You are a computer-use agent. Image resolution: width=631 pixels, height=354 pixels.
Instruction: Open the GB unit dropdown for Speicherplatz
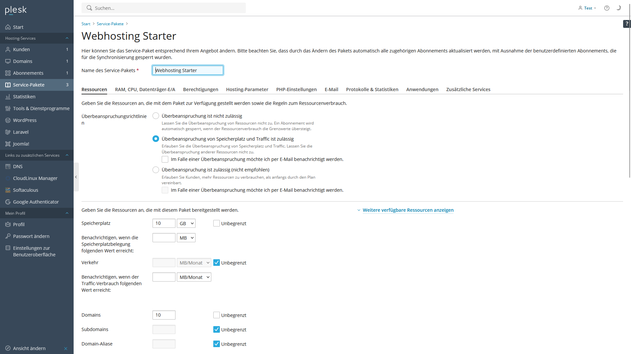click(186, 223)
